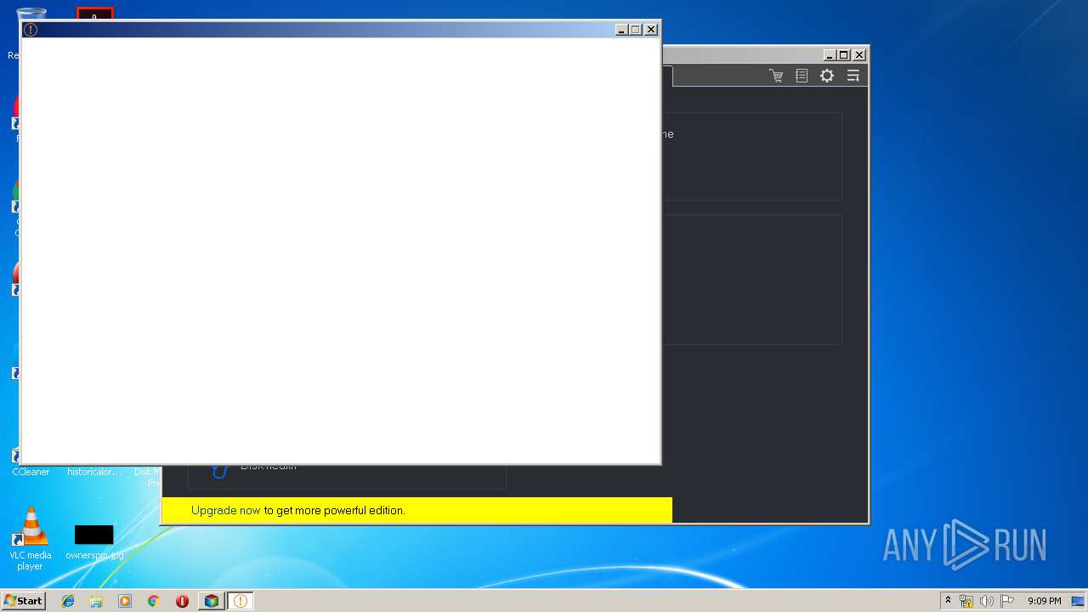Open the shopping cart in the dark window
Image resolution: width=1088 pixels, height=612 pixels.
coord(776,76)
